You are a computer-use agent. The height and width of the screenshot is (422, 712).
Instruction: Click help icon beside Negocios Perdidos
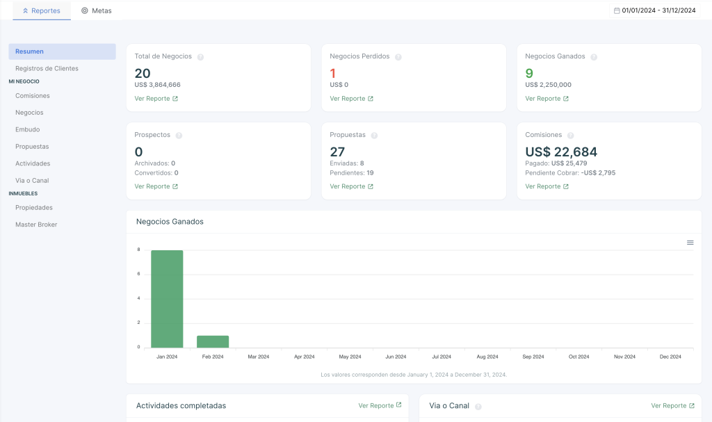(398, 57)
